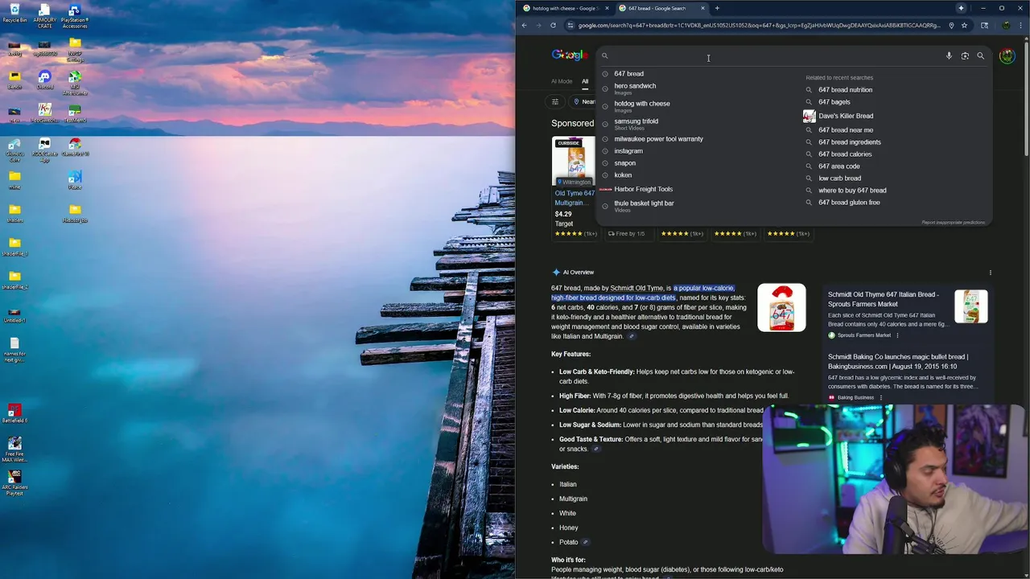Open AI Overview three-dot options
Screen dimensions: 1030x579
click(x=990, y=273)
